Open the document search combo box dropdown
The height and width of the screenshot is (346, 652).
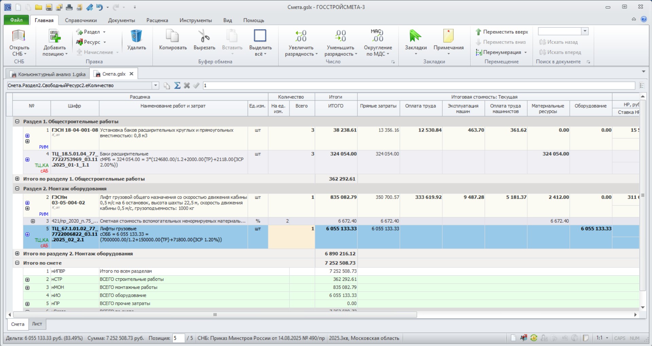pos(585,31)
